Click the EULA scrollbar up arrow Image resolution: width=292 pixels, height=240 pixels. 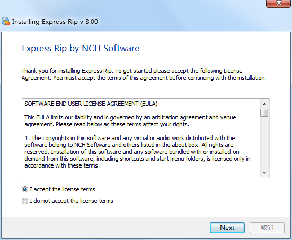click(x=264, y=104)
